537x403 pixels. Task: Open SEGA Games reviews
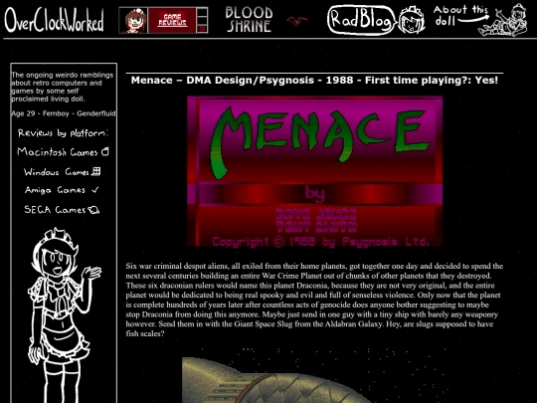tap(62, 209)
